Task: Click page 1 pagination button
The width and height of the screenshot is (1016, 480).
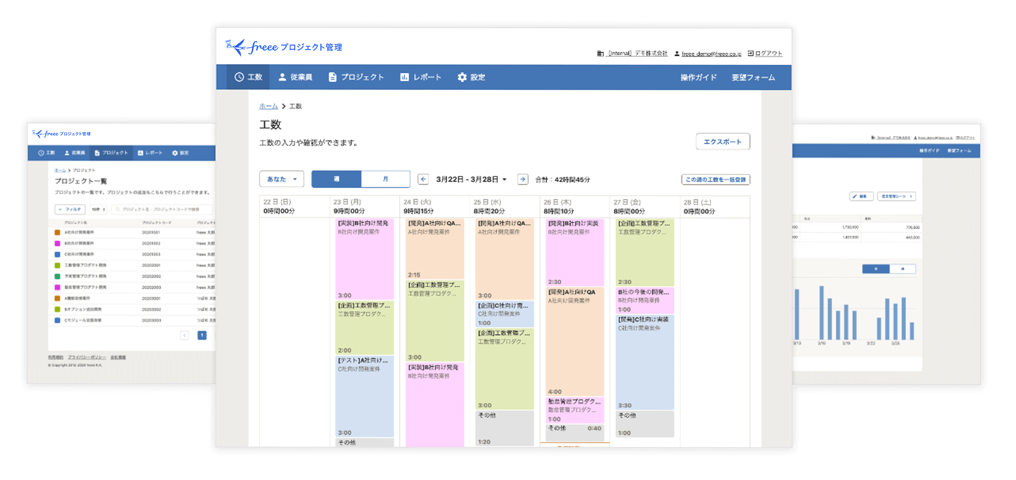Action: pyautogui.click(x=202, y=335)
